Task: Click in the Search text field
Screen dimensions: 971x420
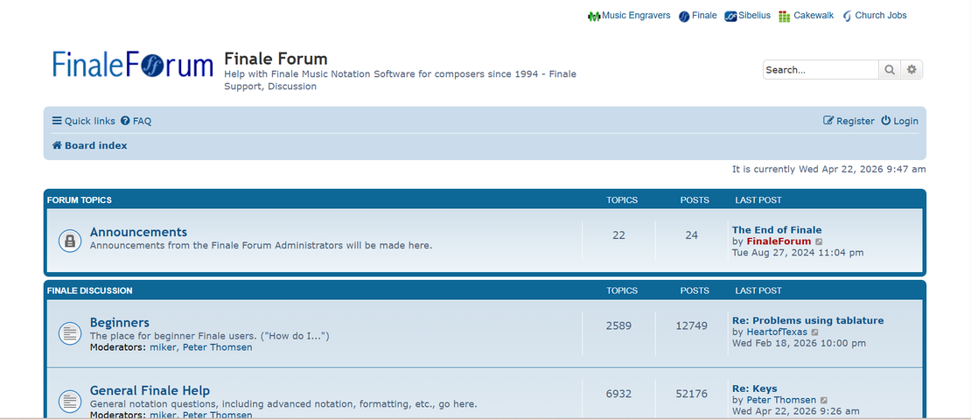Action: pos(820,70)
